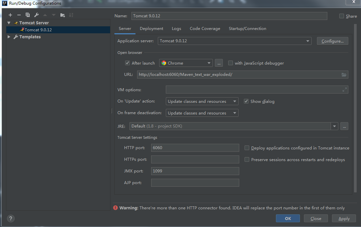The image size is (361, 227).
Task: Toggle the Share checkbox
Action: pos(341,16)
